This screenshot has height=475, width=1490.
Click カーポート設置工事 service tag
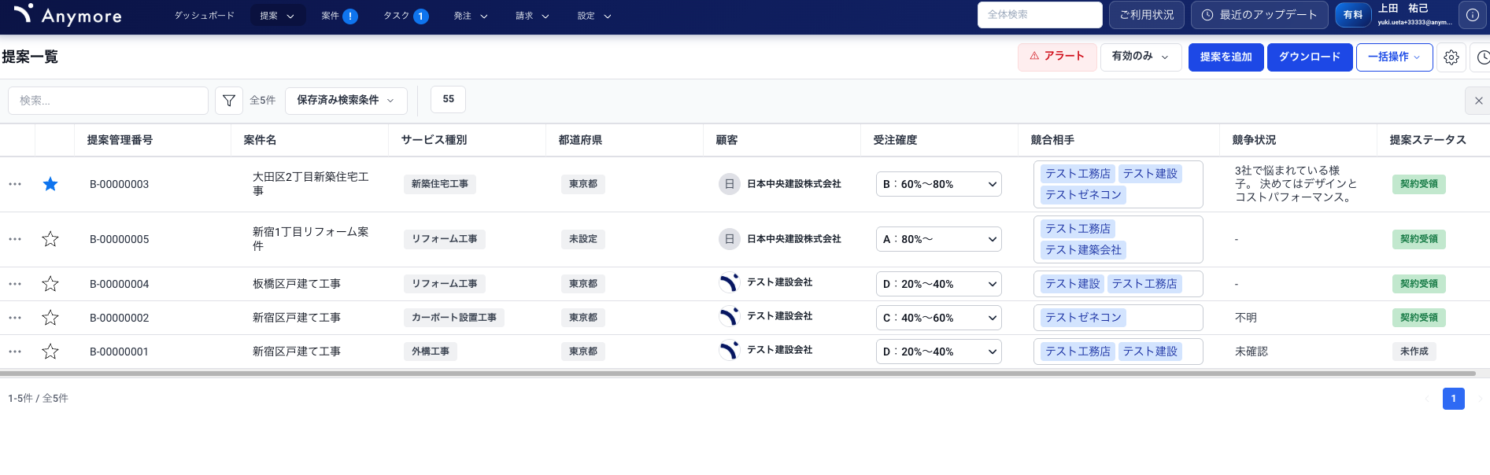(x=454, y=318)
